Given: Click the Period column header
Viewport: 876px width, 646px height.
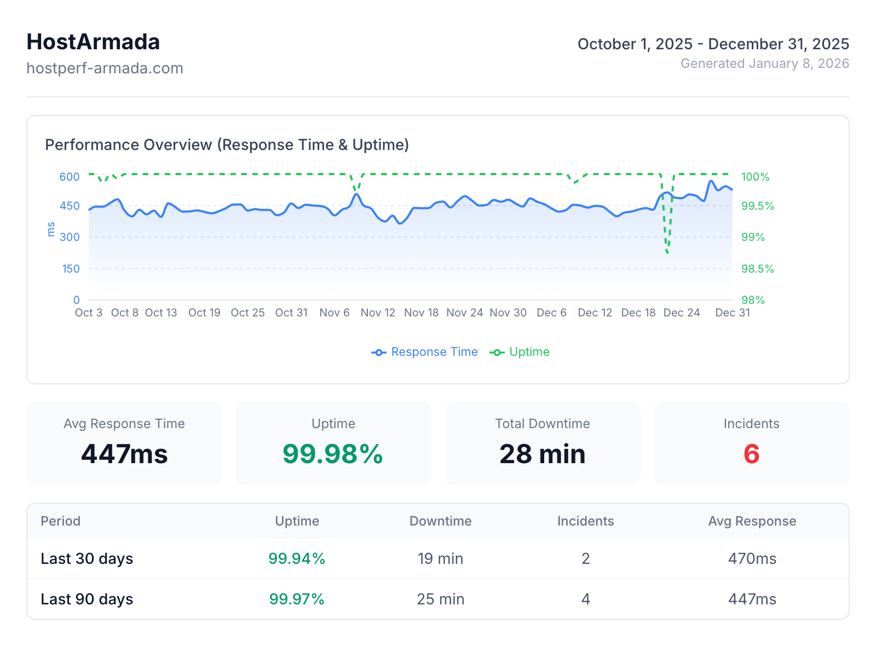Looking at the screenshot, I should pos(60,521).
